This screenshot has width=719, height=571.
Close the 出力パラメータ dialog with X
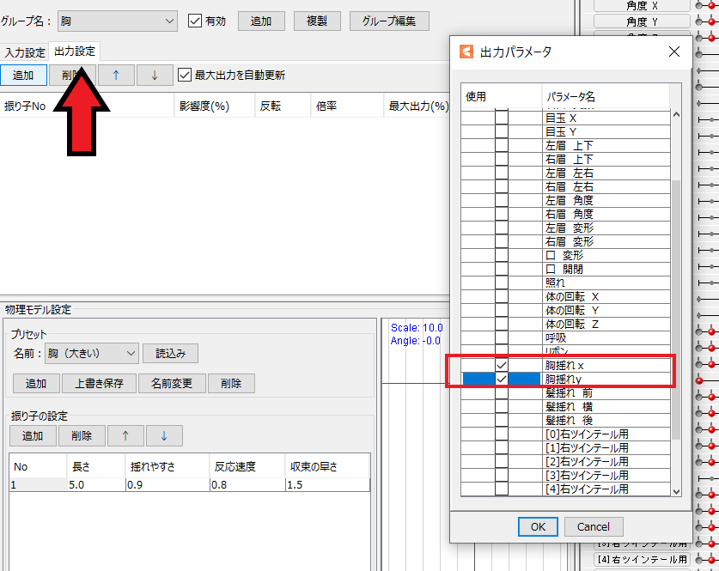(x=673, y=52)
